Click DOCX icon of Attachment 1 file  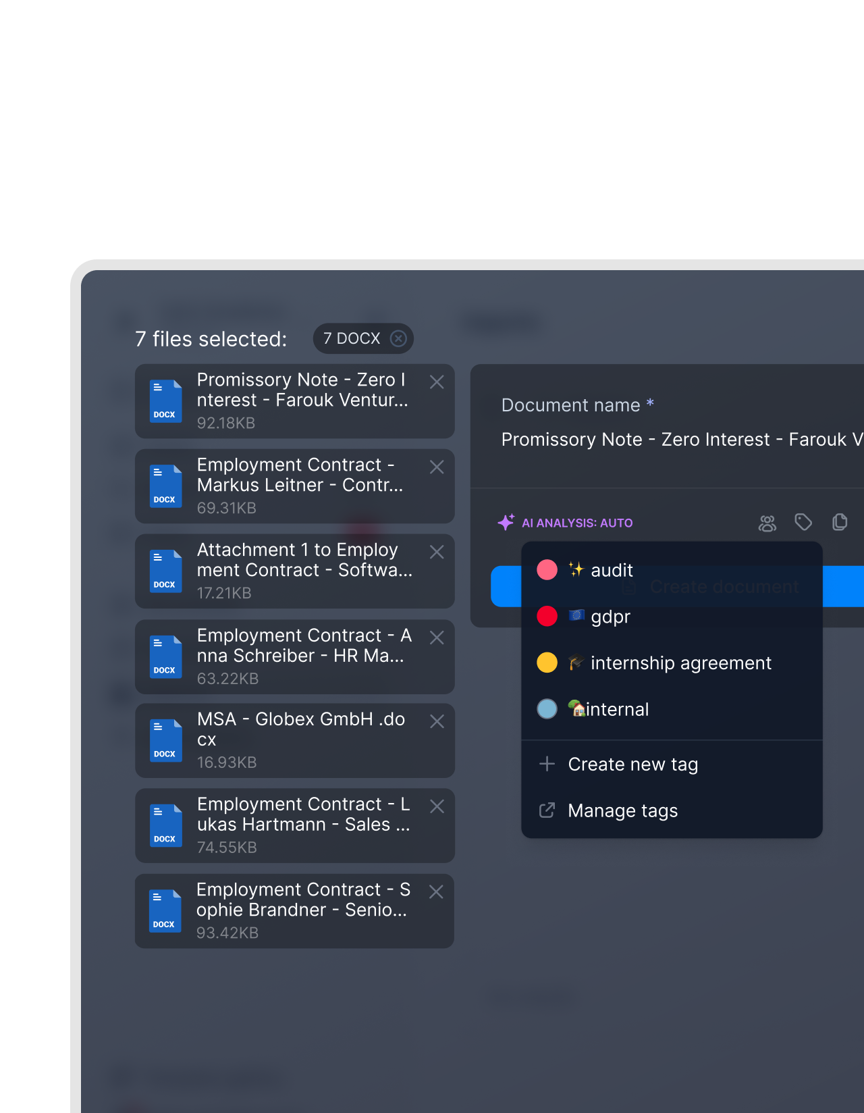pos(165,571)
